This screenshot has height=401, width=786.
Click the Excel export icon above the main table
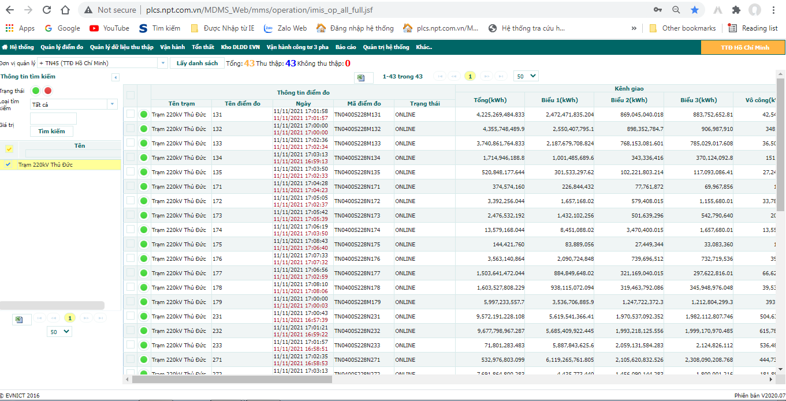[362, 77]
